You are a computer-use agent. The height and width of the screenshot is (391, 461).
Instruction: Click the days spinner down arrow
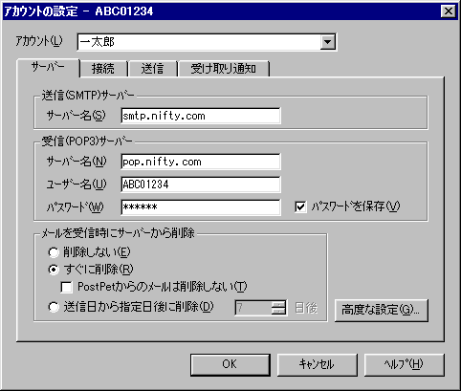click(x=278, y=312)
